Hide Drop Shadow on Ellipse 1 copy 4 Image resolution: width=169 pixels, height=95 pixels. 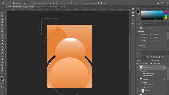(144, 76)
